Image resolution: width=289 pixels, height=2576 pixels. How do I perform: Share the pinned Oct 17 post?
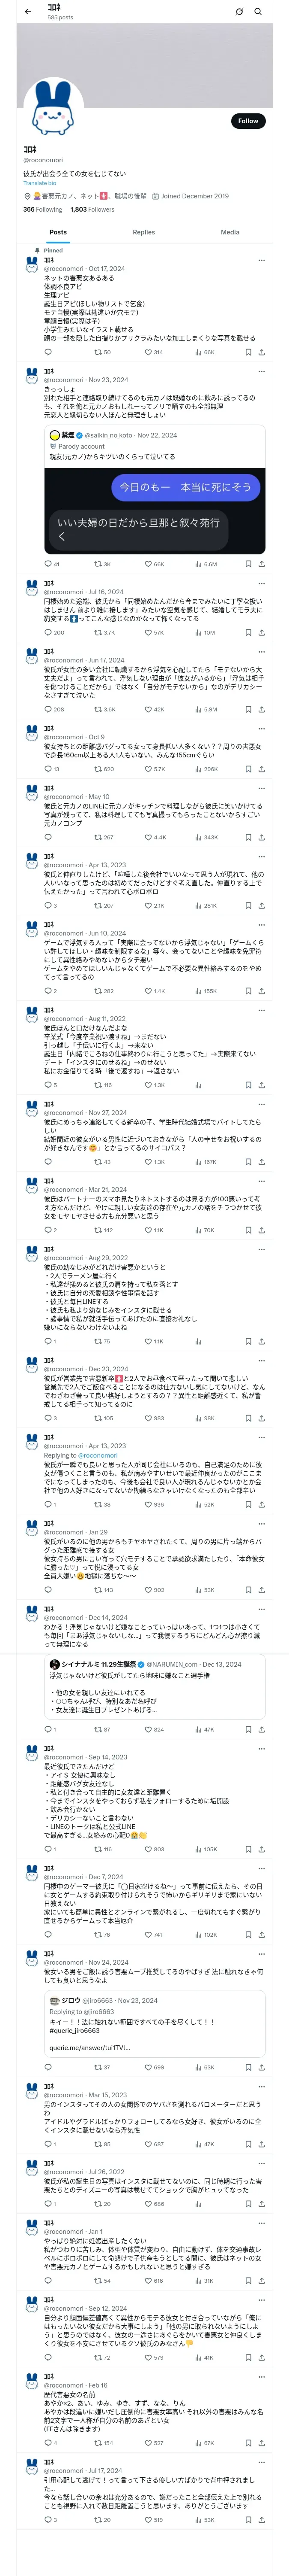(x=261, y=352)
